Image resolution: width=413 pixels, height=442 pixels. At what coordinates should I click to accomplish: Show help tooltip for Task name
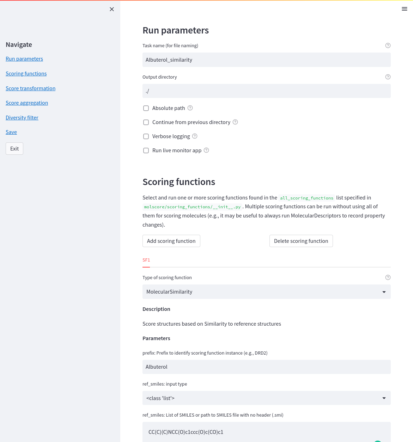click(x=388, y=45)
